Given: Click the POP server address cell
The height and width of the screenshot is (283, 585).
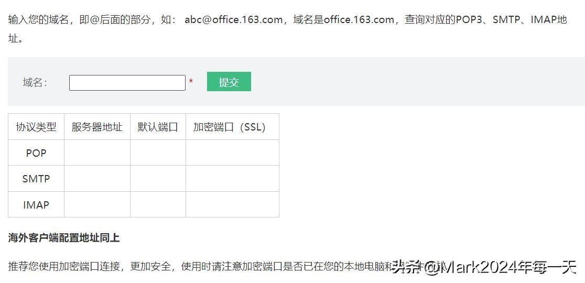Looking at the screenshot, I should pos(97,153).
